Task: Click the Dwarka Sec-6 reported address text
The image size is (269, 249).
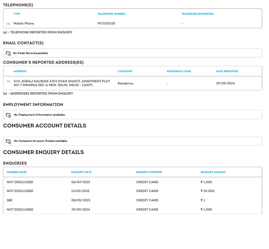Action: click(x=62, y=83)
